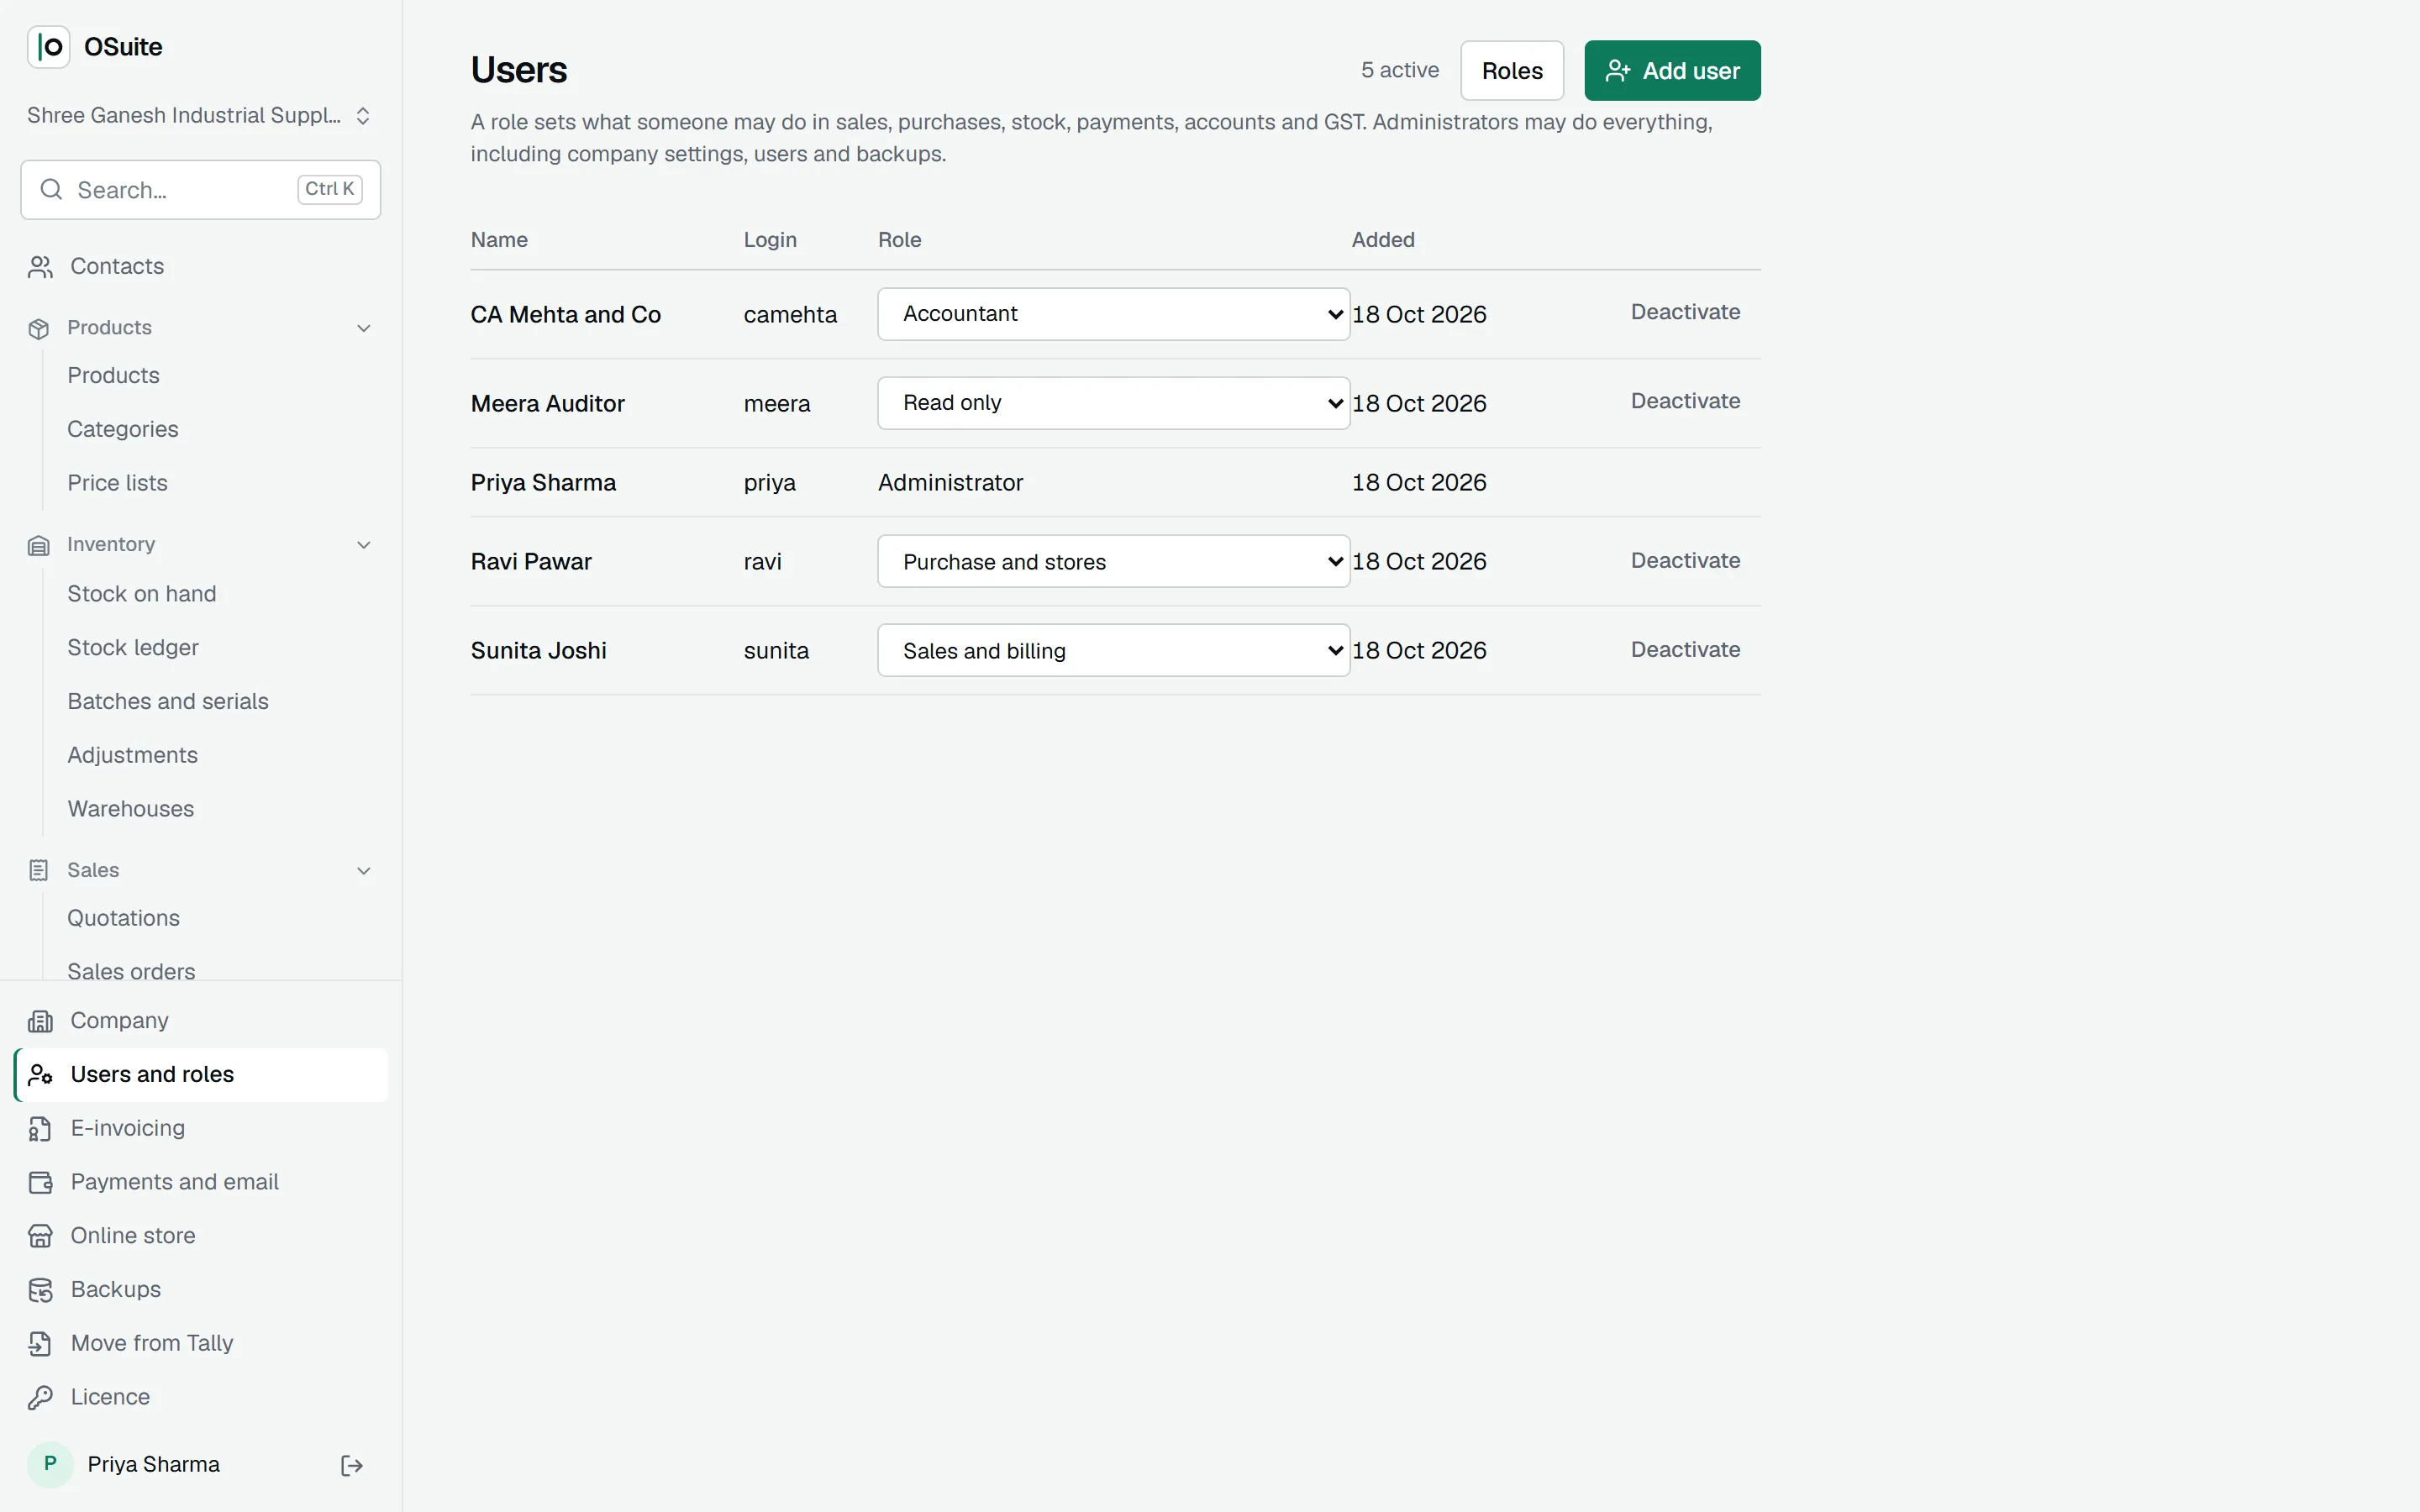
Task: Click the sign-out icon beside Priya Sharma
Action: [352, 1466]
